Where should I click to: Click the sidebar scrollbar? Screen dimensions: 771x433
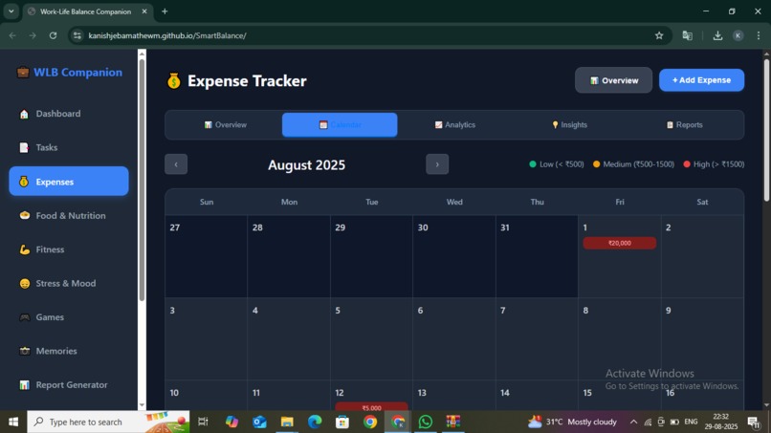142,180
